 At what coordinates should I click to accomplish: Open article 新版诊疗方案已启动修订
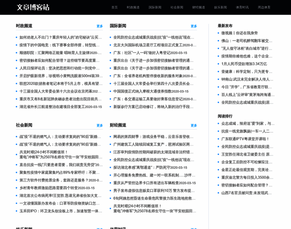coord(154,107)
